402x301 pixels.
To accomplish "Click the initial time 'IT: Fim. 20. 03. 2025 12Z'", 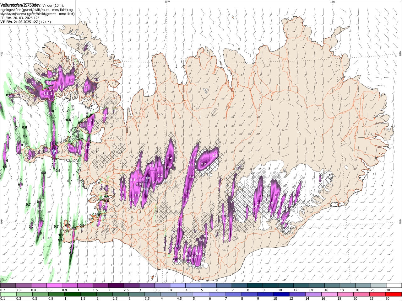I will coord(20,18).
